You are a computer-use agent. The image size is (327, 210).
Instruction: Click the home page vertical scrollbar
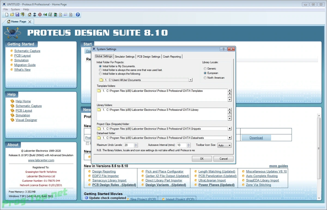point(319,156)
